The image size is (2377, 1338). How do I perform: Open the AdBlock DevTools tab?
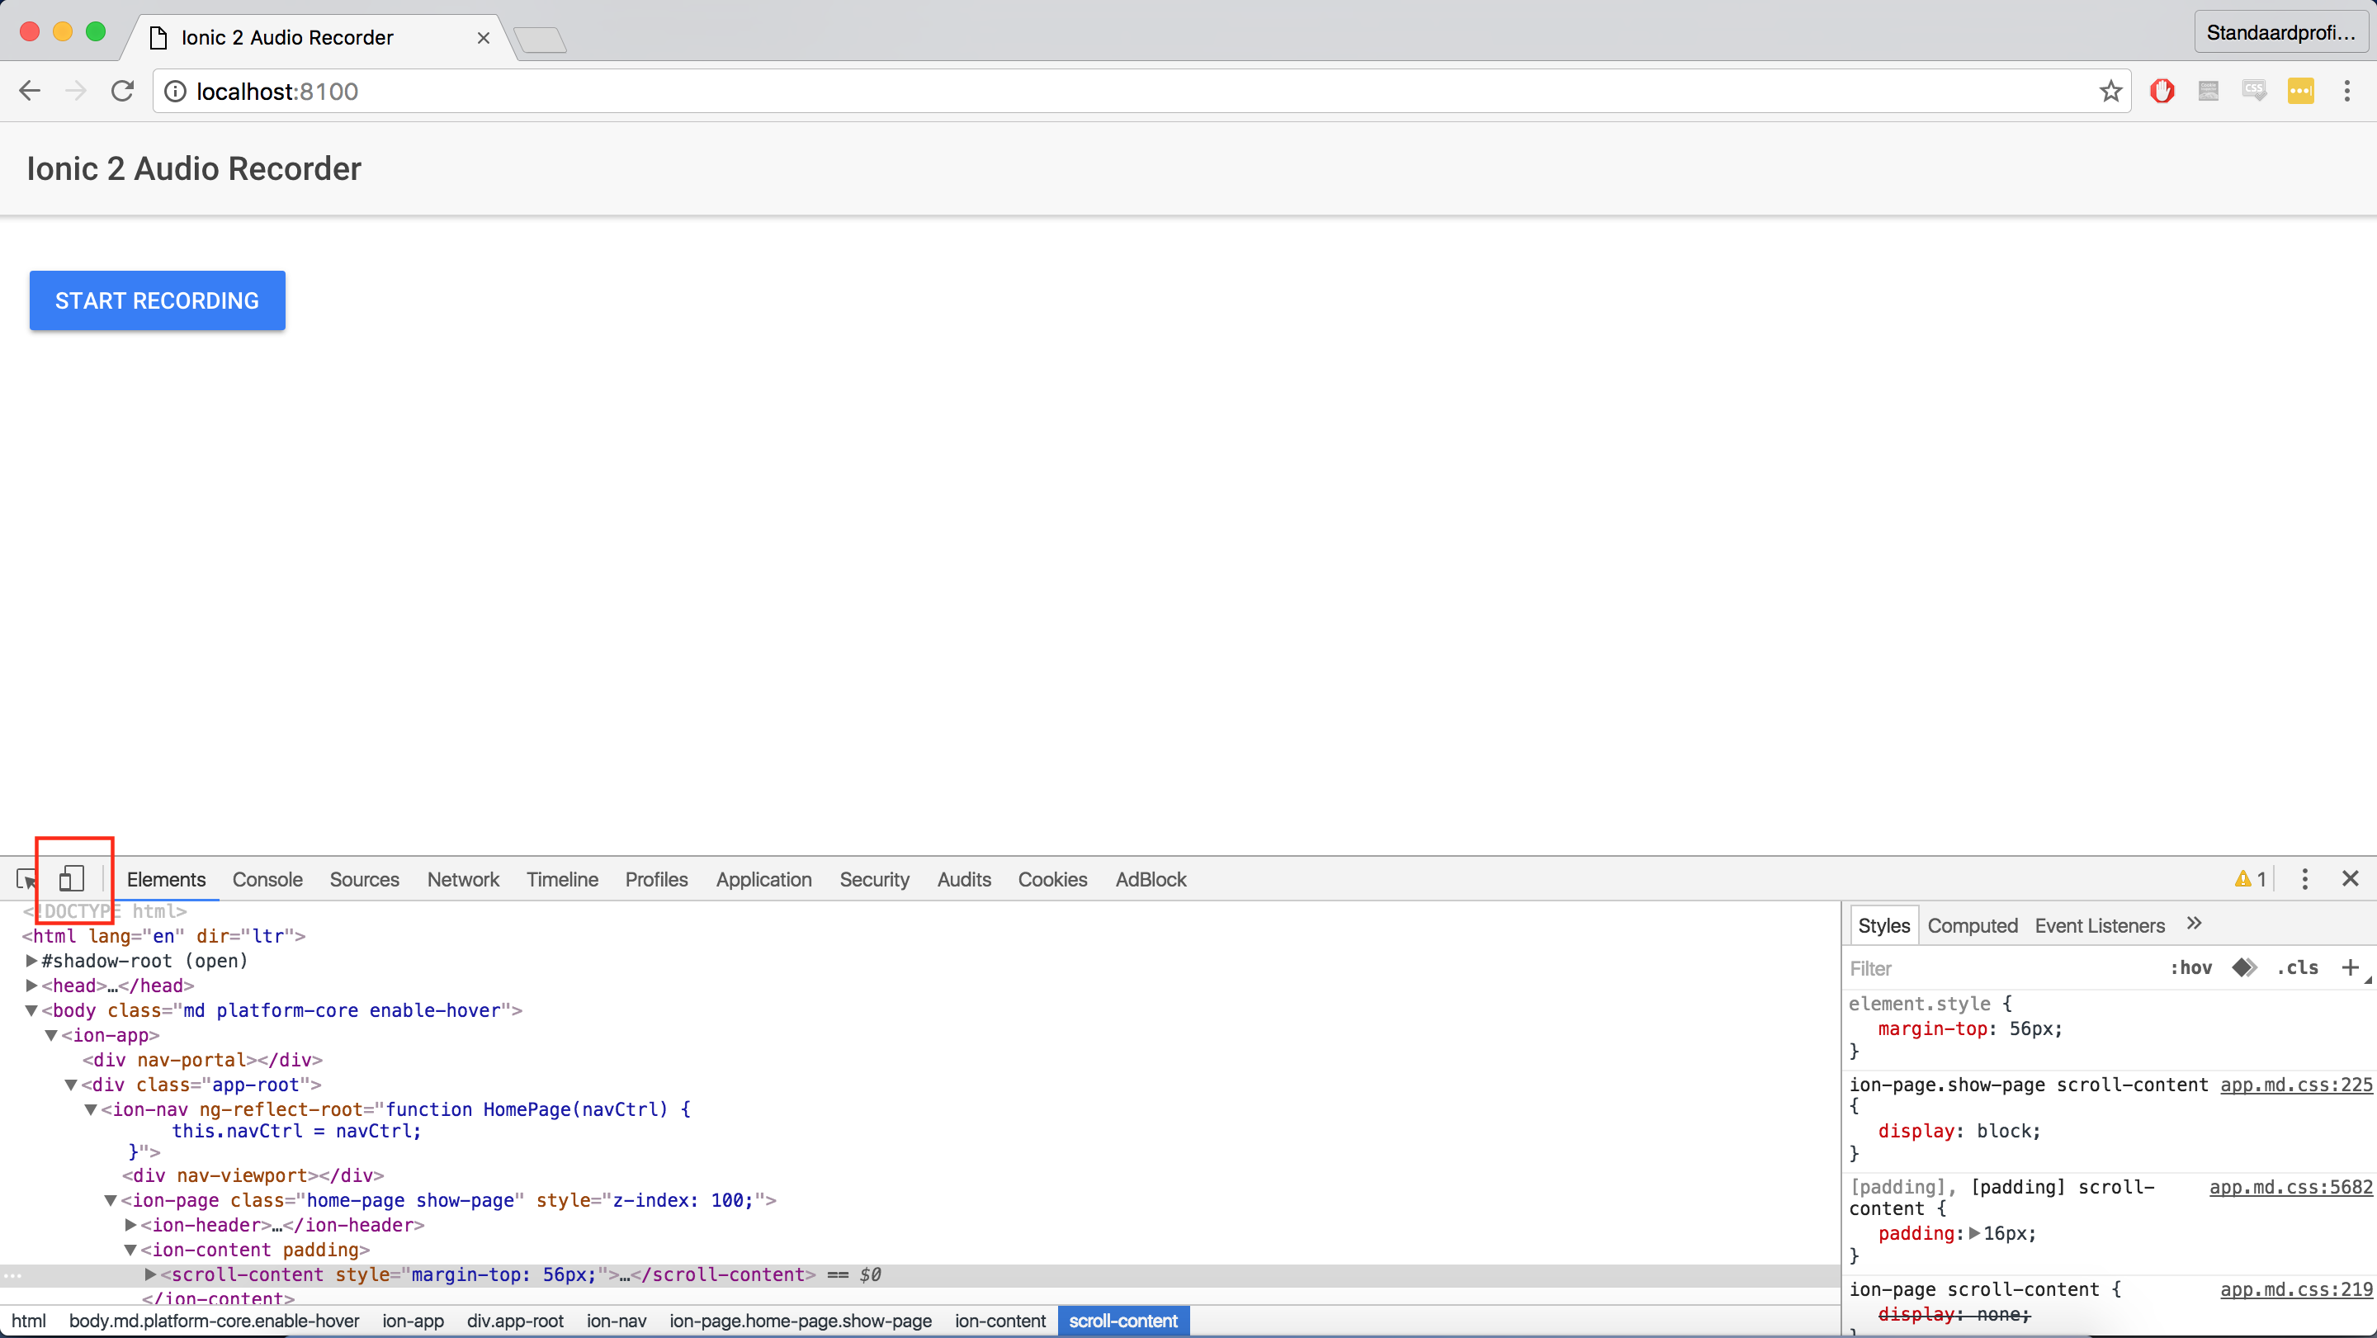coord(1151,879)
